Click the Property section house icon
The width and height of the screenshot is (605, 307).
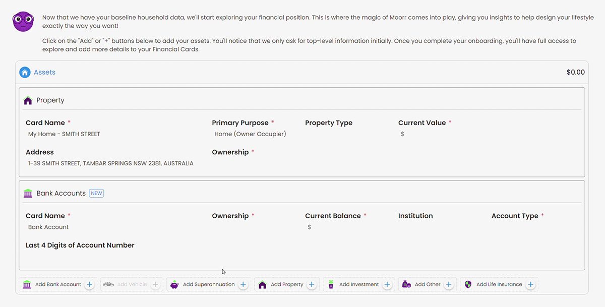28,100
